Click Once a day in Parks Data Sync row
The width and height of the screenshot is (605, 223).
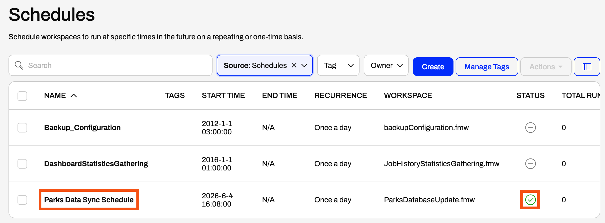333,200
